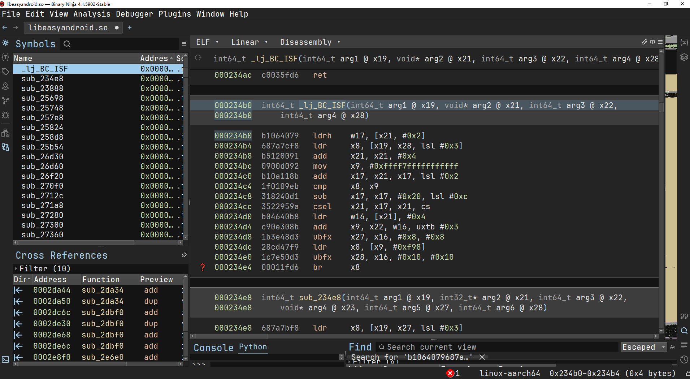The height and width of the screenshot is (379, 690).
Task: Click the br instruction at 000234e4
Action: (317, 267)
